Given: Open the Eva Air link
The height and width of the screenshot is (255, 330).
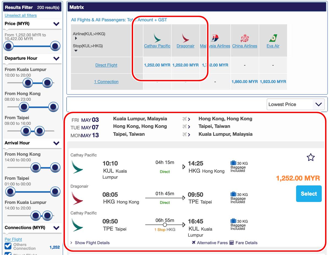Looking at the screenshot, I should coord(273,46).
